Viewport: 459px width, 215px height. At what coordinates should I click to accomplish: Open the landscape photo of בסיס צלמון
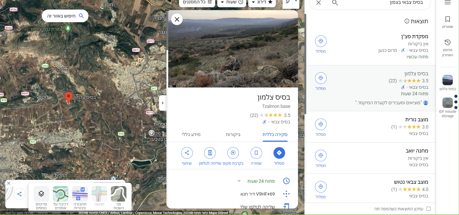pyautogui.click(x=233, y=49)
